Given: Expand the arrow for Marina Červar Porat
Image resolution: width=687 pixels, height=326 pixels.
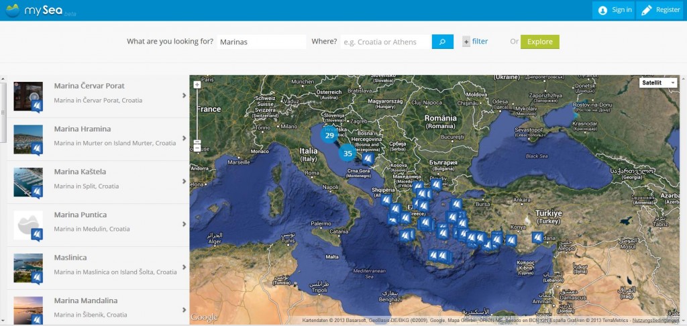Looking at the screenshot, I should click(x=184, y=95).
